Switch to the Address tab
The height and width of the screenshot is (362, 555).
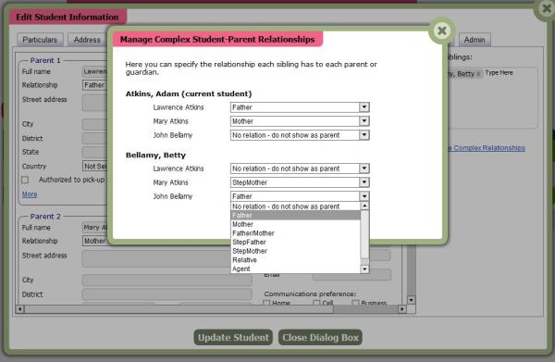tap(87, 40)
